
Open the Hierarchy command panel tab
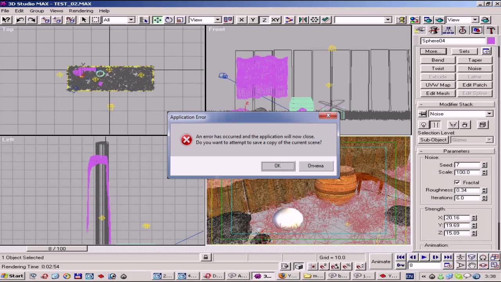pos(448,31)
